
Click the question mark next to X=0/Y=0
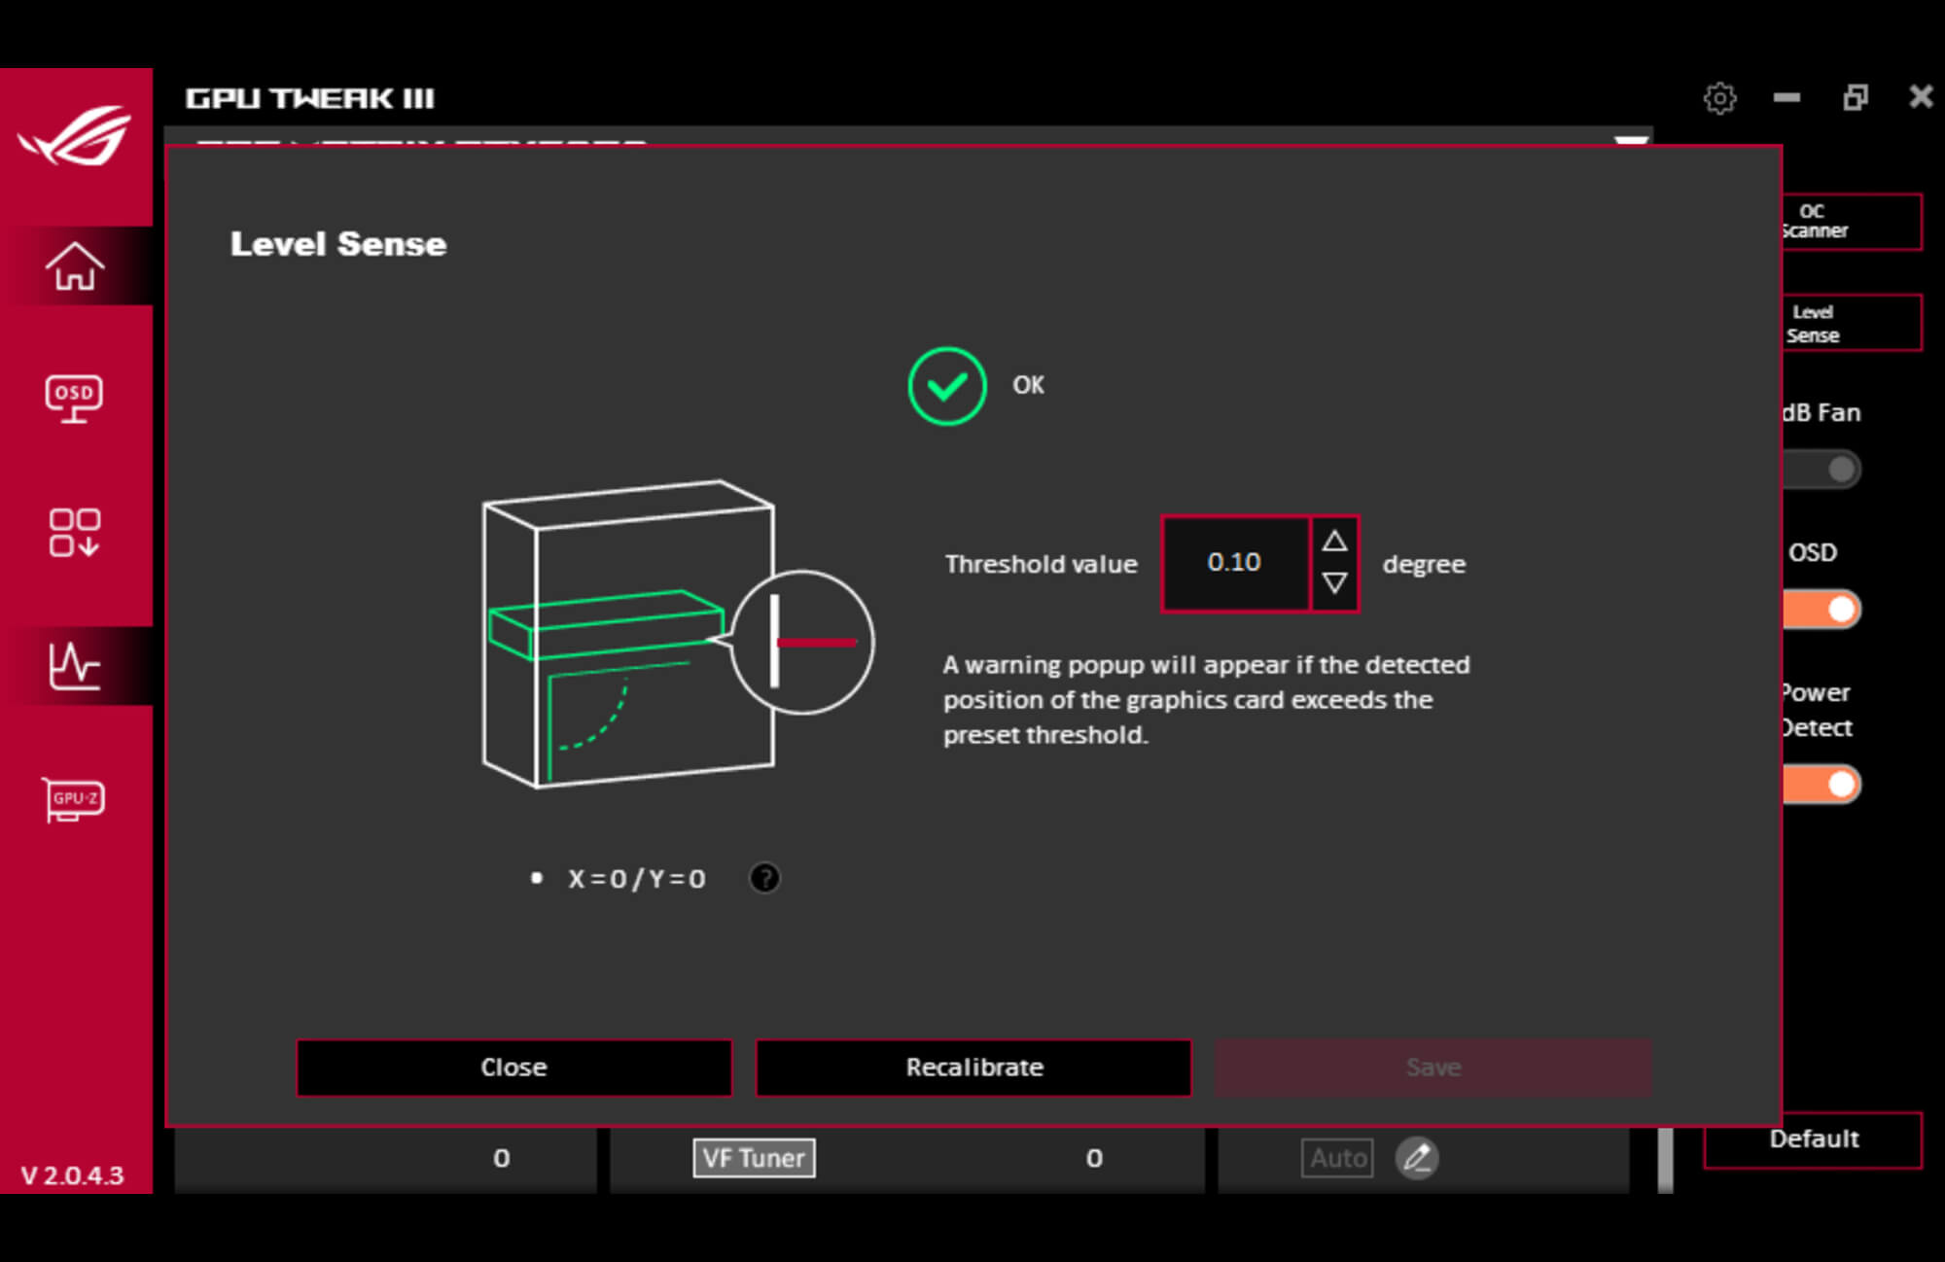pyautogui.click(x=764, y=878)
